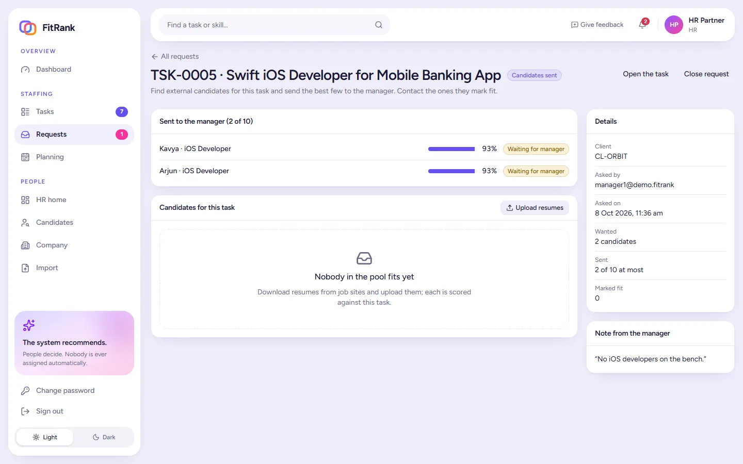
Task: Click Arjun's Waiting for manager badge
Action: pos(536,171)
